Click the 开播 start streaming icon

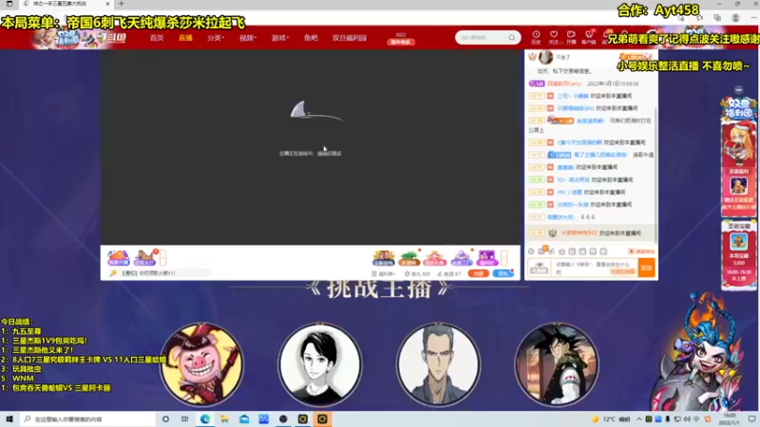(x=571, y=37)
